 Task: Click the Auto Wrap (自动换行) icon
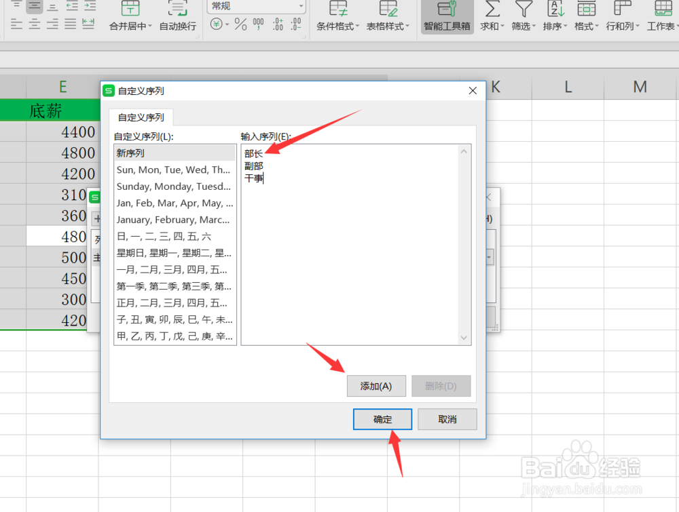coord(177,7)
